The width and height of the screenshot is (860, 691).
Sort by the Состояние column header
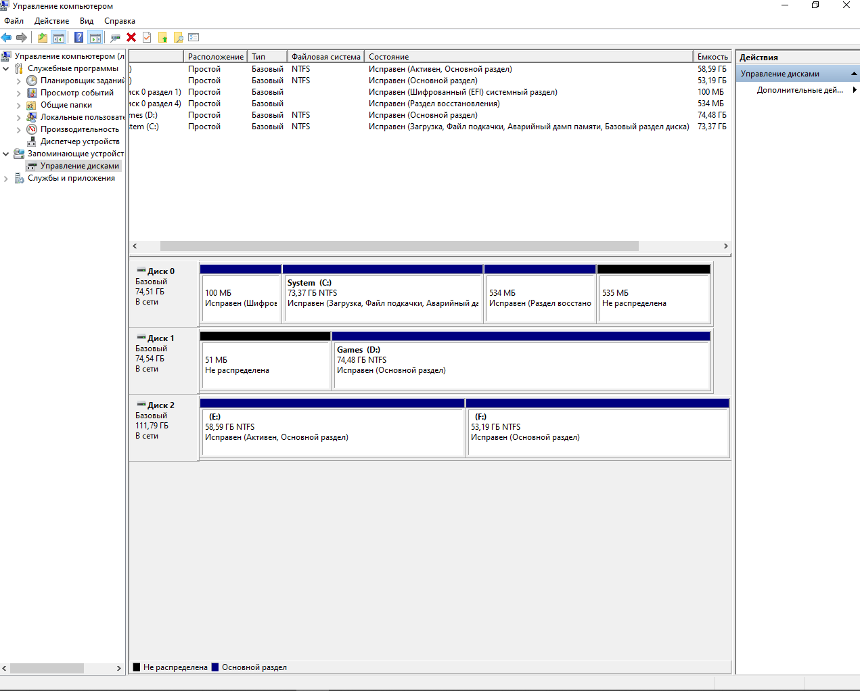tap(528, 57)
